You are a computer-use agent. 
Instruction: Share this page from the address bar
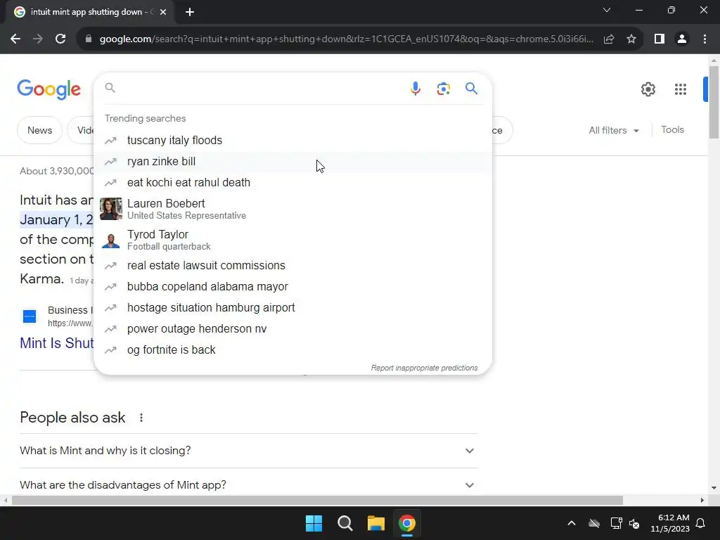coord(609,39)
